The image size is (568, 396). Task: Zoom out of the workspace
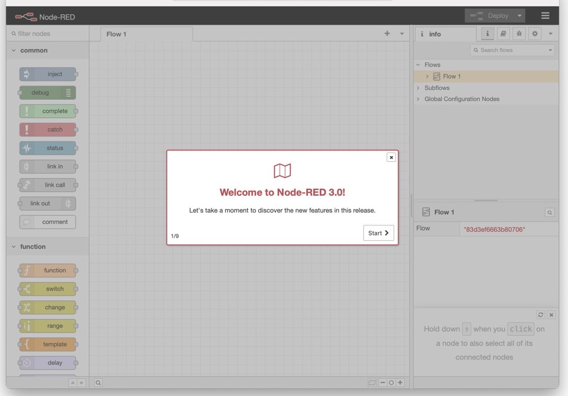pyautogui.click(x=382, y=382)
